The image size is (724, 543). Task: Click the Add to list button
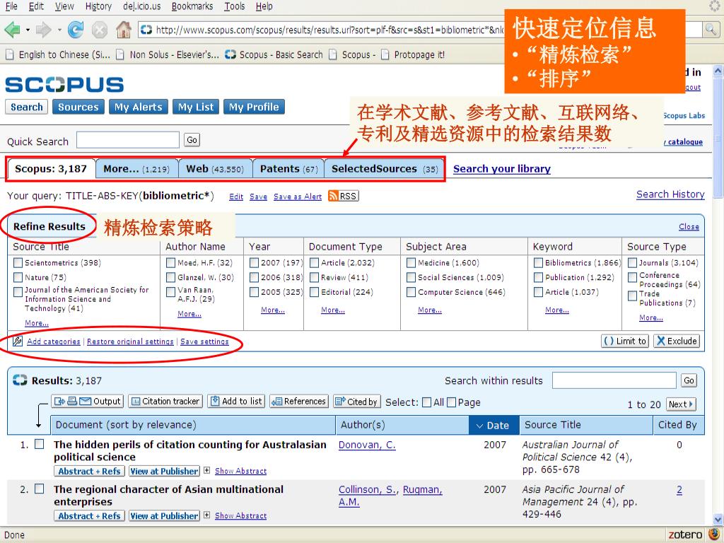(x=236, y=402)
